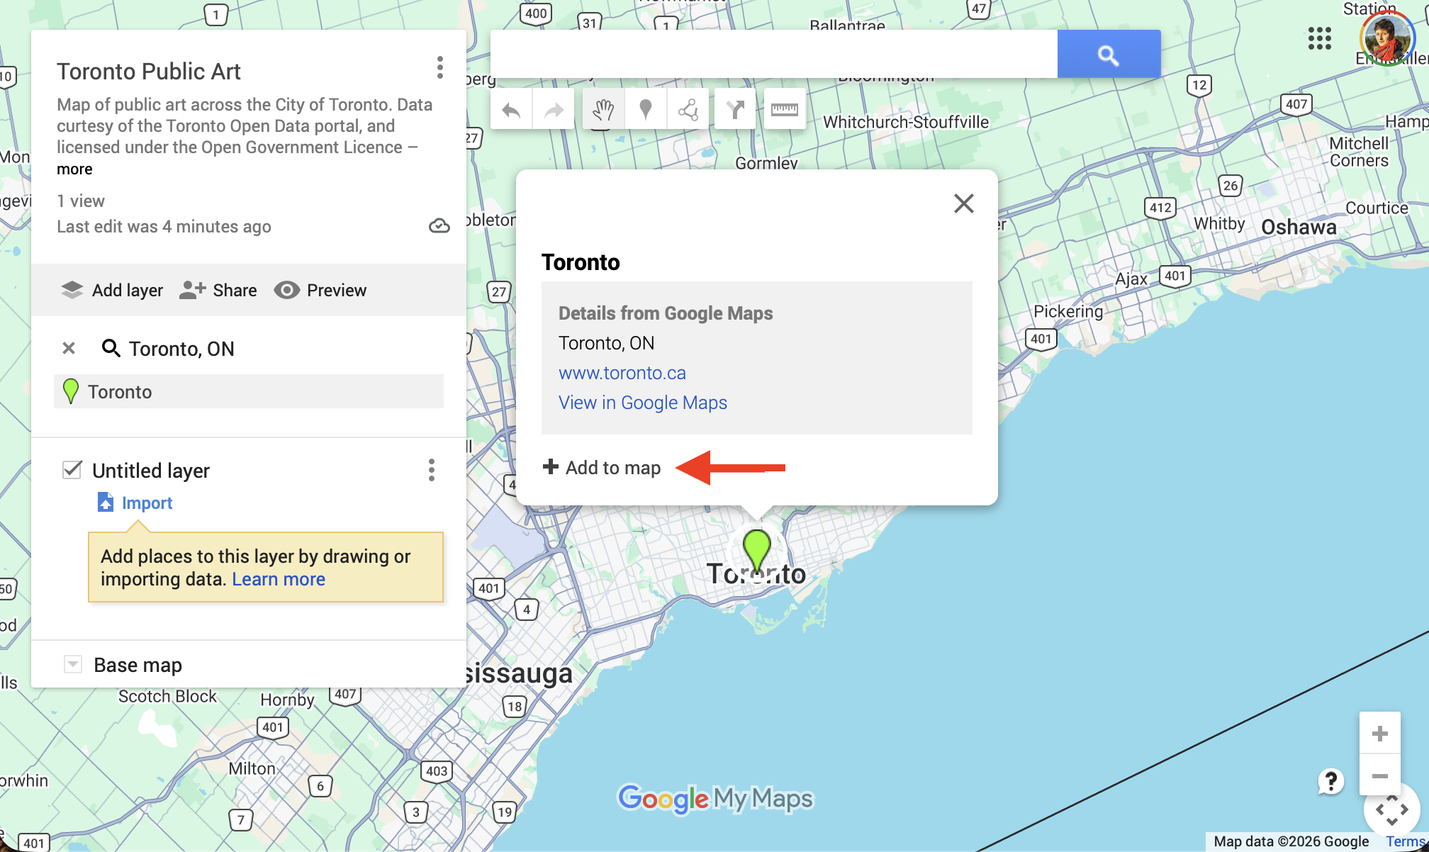Click Add to map
Image resolution: width=1429 pixels, height=852 pixels.
point(602,467)
